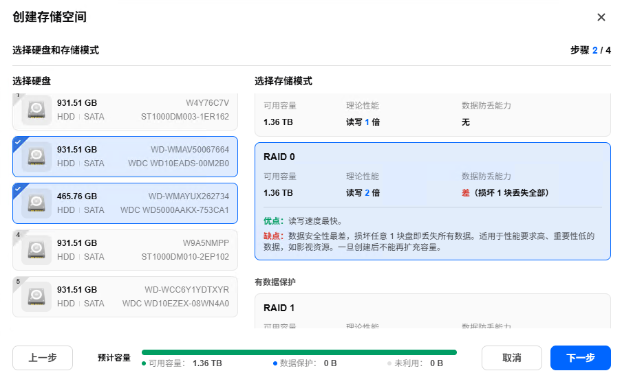Click the drive icon of WD-WMAYUX262734 disk

(36, 203)
